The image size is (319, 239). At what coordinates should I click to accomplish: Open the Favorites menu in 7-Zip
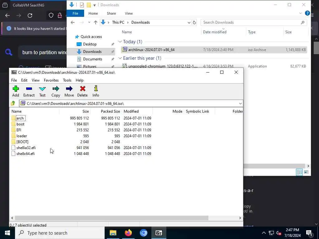point(51,80)
